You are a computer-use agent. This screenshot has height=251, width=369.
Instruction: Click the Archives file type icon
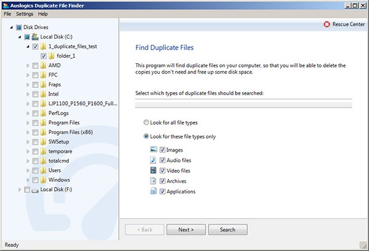point(154,181)
